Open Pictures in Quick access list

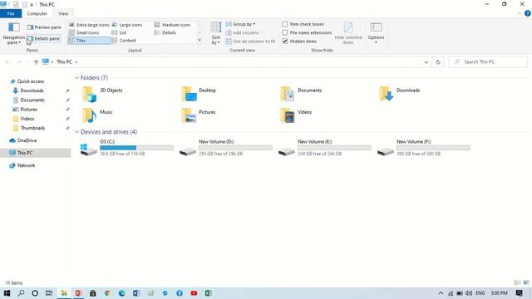point(28,110)
